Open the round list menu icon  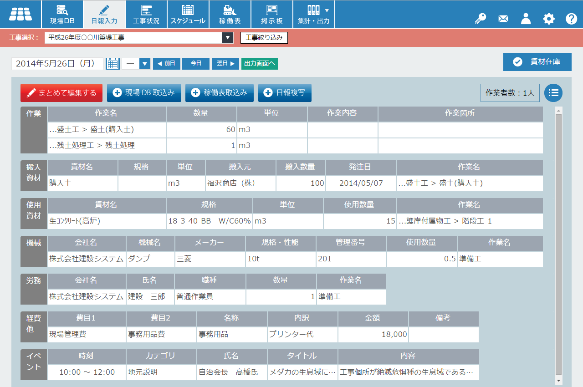click(x=553, y=93)
